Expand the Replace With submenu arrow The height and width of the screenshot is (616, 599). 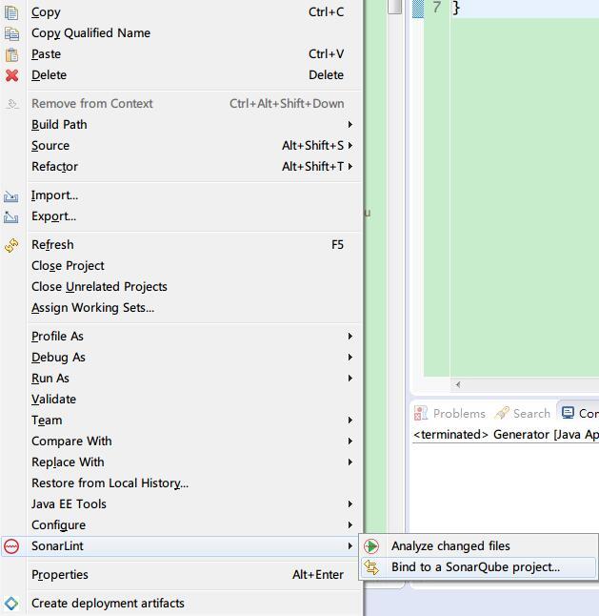[350, 462]
